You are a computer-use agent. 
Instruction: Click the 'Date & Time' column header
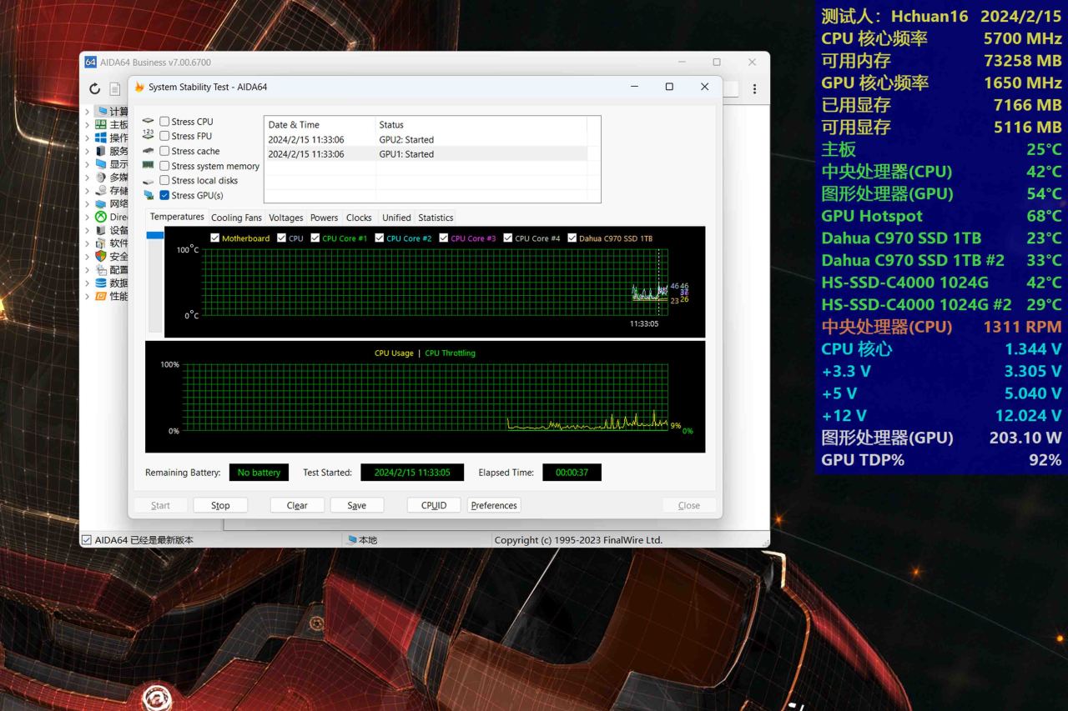(x=320, y=124)
